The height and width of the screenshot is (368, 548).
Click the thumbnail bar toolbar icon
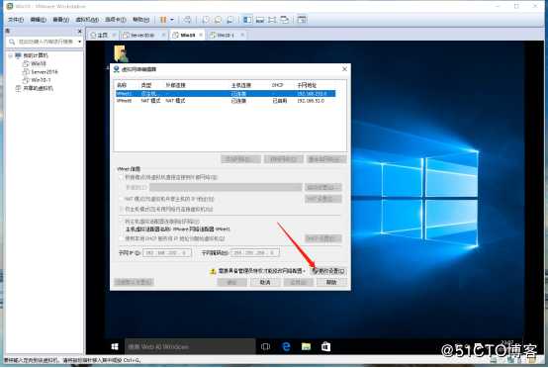260,20
